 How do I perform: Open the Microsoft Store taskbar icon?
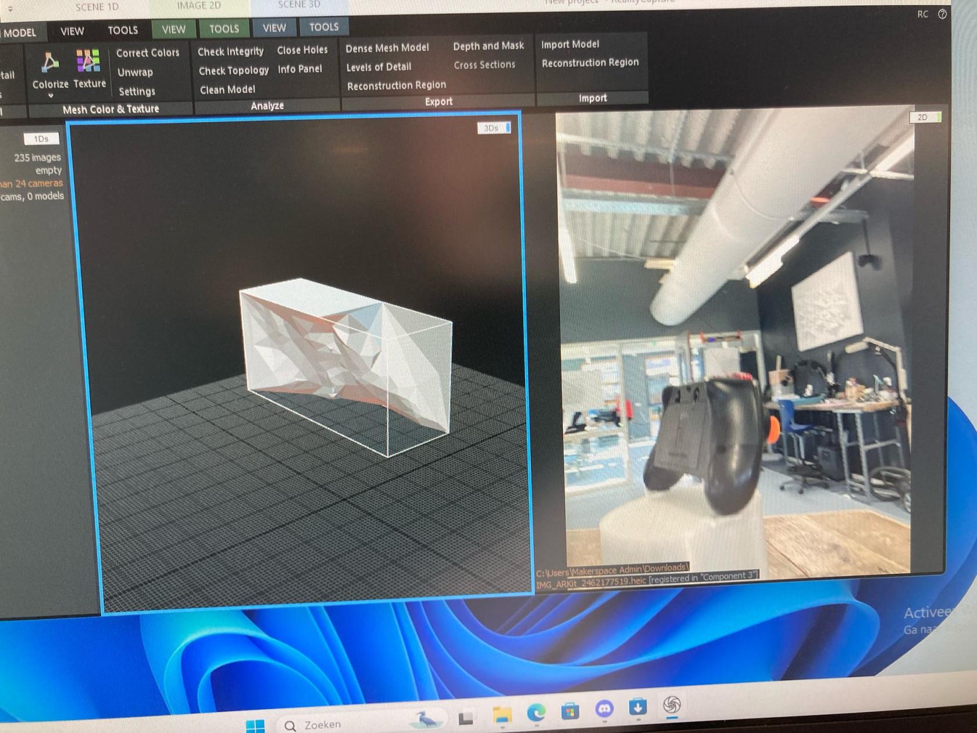570,711
